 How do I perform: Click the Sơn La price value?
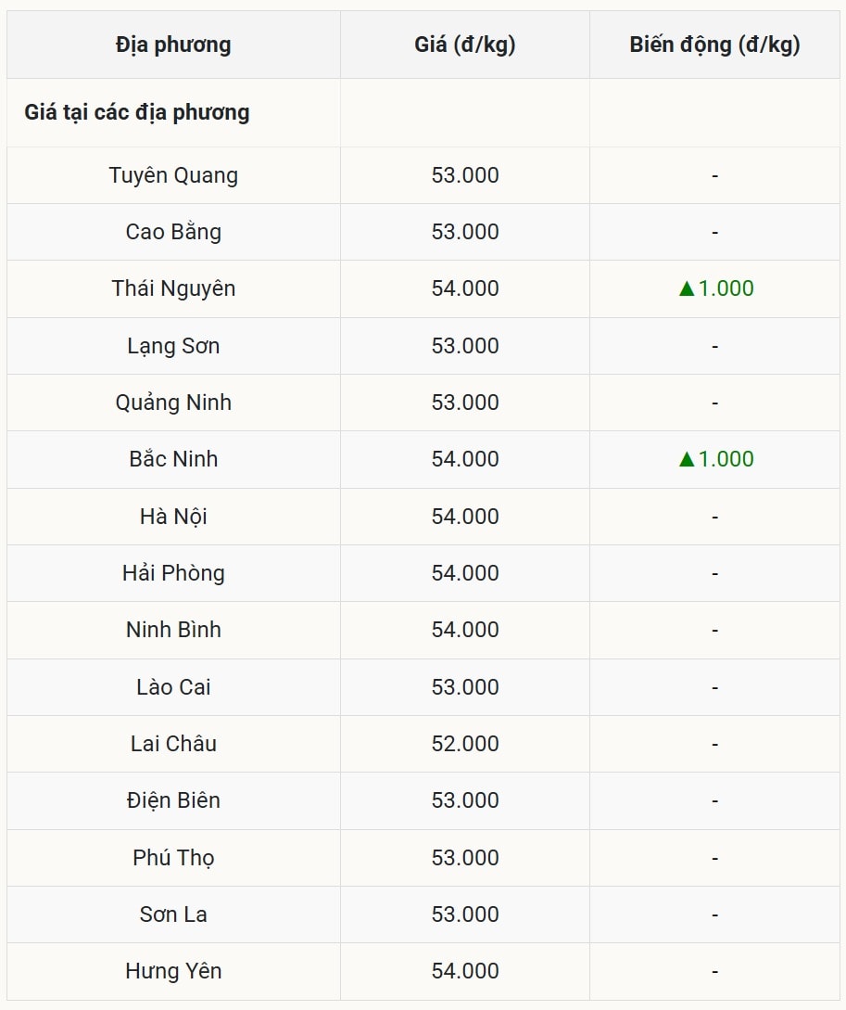[464, 914]
